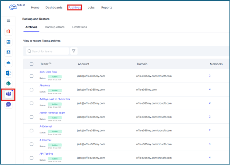Click the Account column header
Image resolution: width=231 pixels, height=165 pixels.
pyautogui.click(x=83, y=64)
